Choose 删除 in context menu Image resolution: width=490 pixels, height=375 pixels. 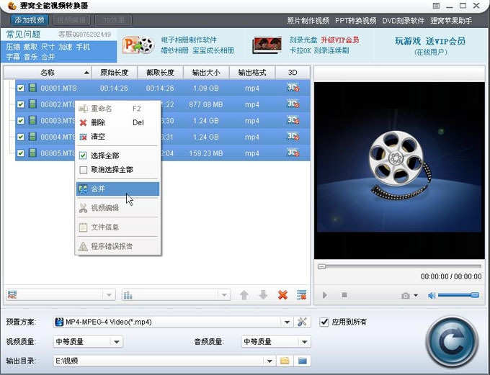pos(117,122)
